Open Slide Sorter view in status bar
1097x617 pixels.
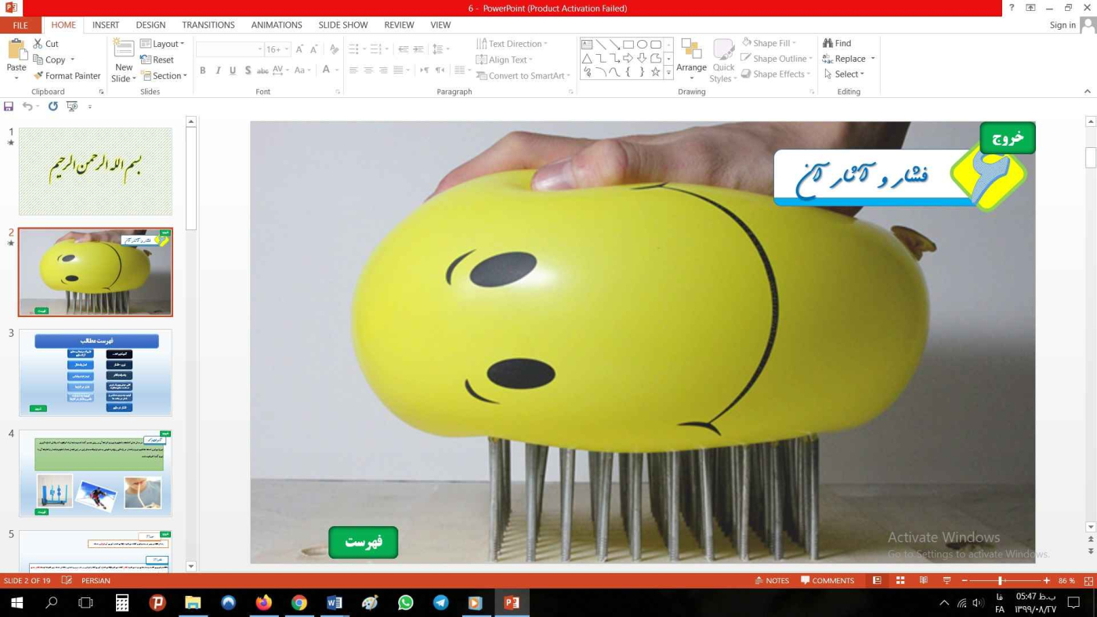point(900,581)
